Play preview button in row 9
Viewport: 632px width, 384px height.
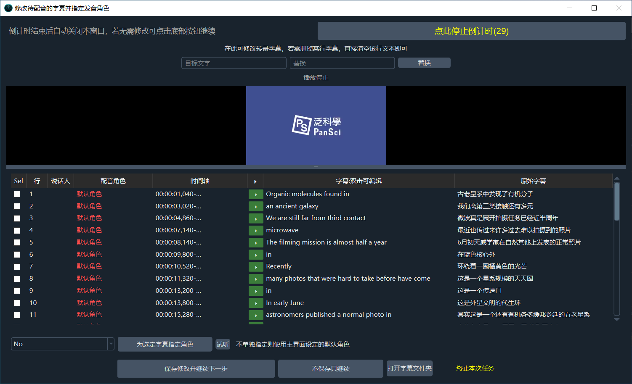(x=256, y=291)
